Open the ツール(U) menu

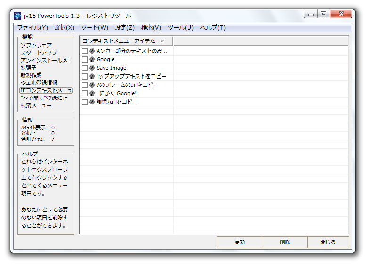(x=180, y=28)
